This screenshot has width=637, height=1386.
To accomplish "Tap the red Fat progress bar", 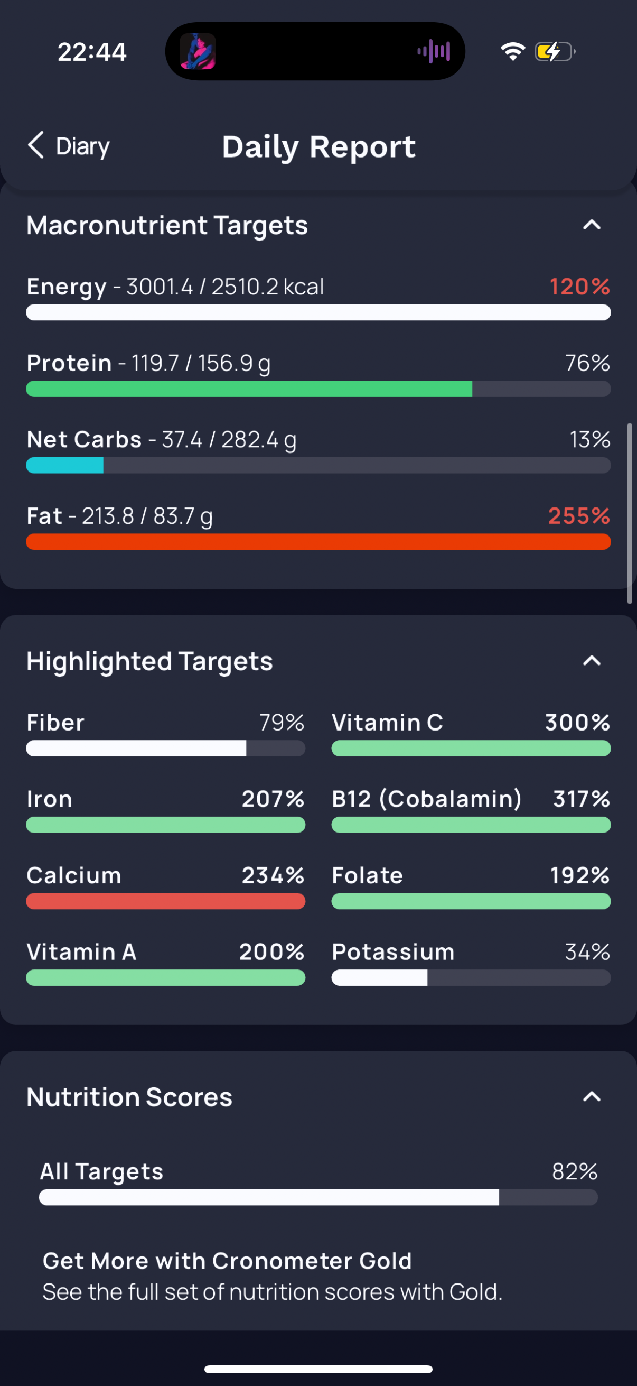I will tap(318, 542).
